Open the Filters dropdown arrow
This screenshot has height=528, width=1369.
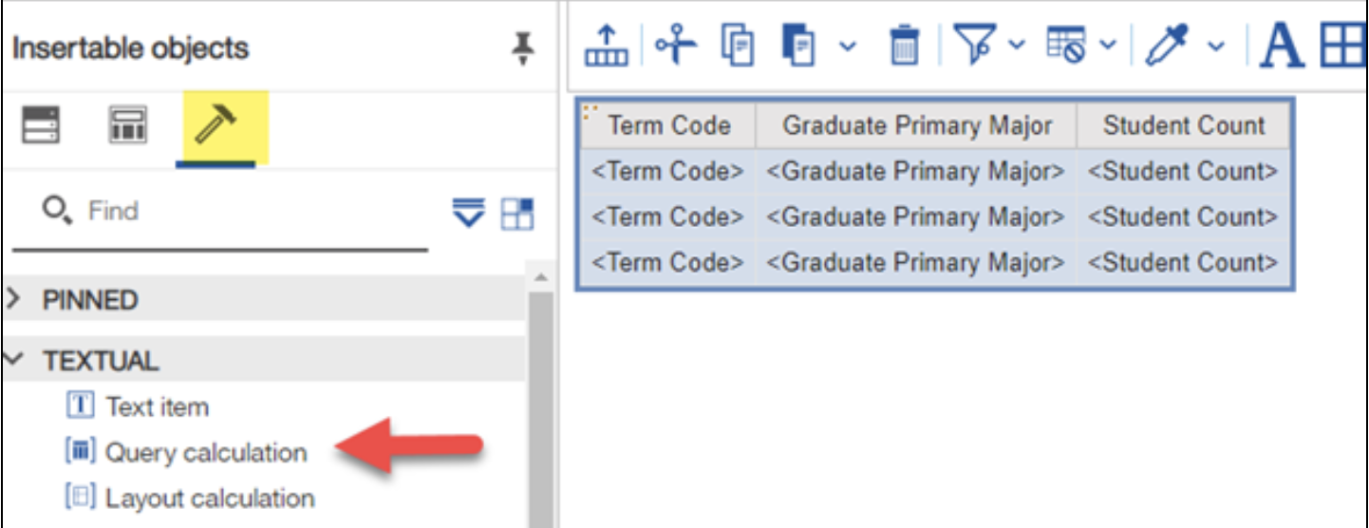[x=1016, y=46]
